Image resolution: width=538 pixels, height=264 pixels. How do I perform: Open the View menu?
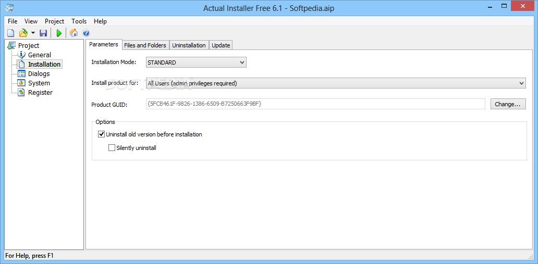point(31,21)
